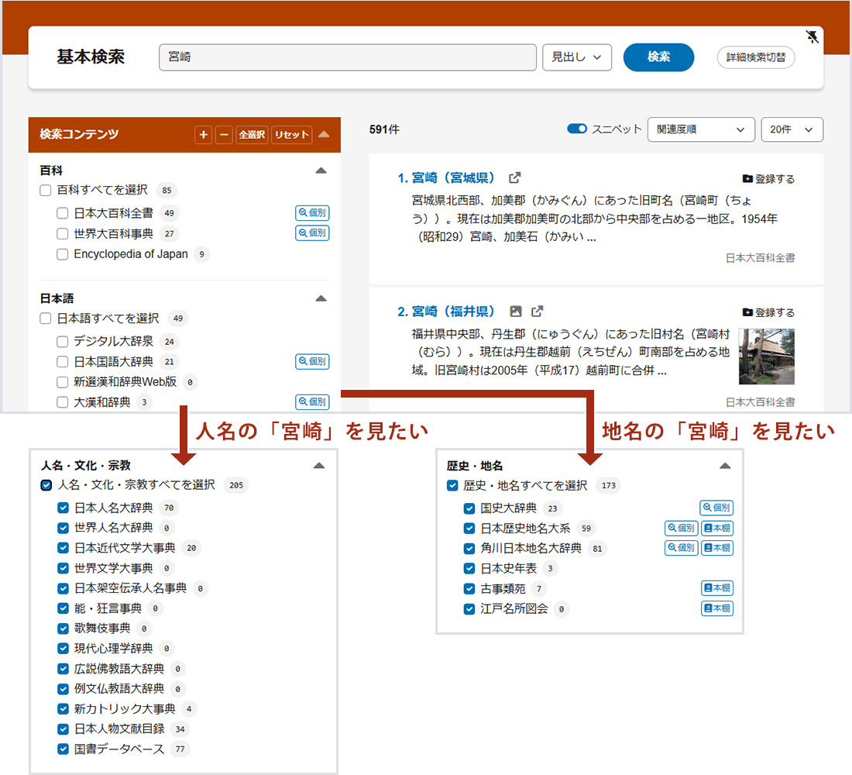Uncheck the 日本史年表 checkbox
852x775 pixels.
tap(469, 568)
